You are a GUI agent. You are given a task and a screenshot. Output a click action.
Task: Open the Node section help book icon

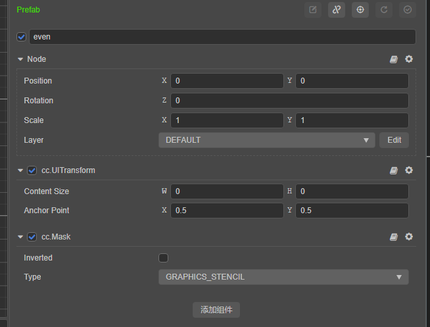pyautogui.click(x=394, y=59)
